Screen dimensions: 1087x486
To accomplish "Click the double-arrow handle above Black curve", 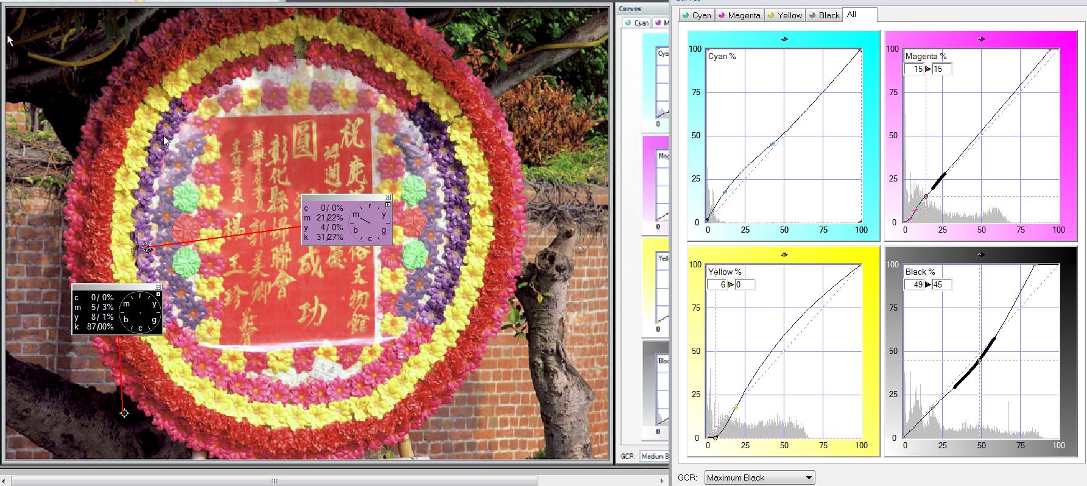I will (981, 255).
